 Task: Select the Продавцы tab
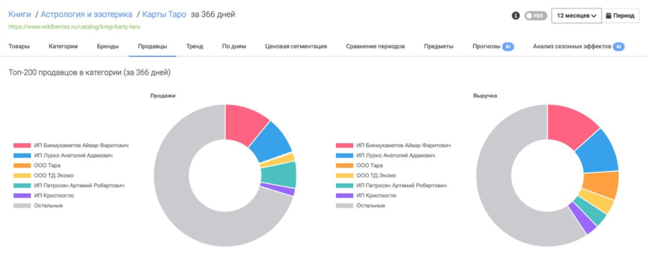click(153, 46)
